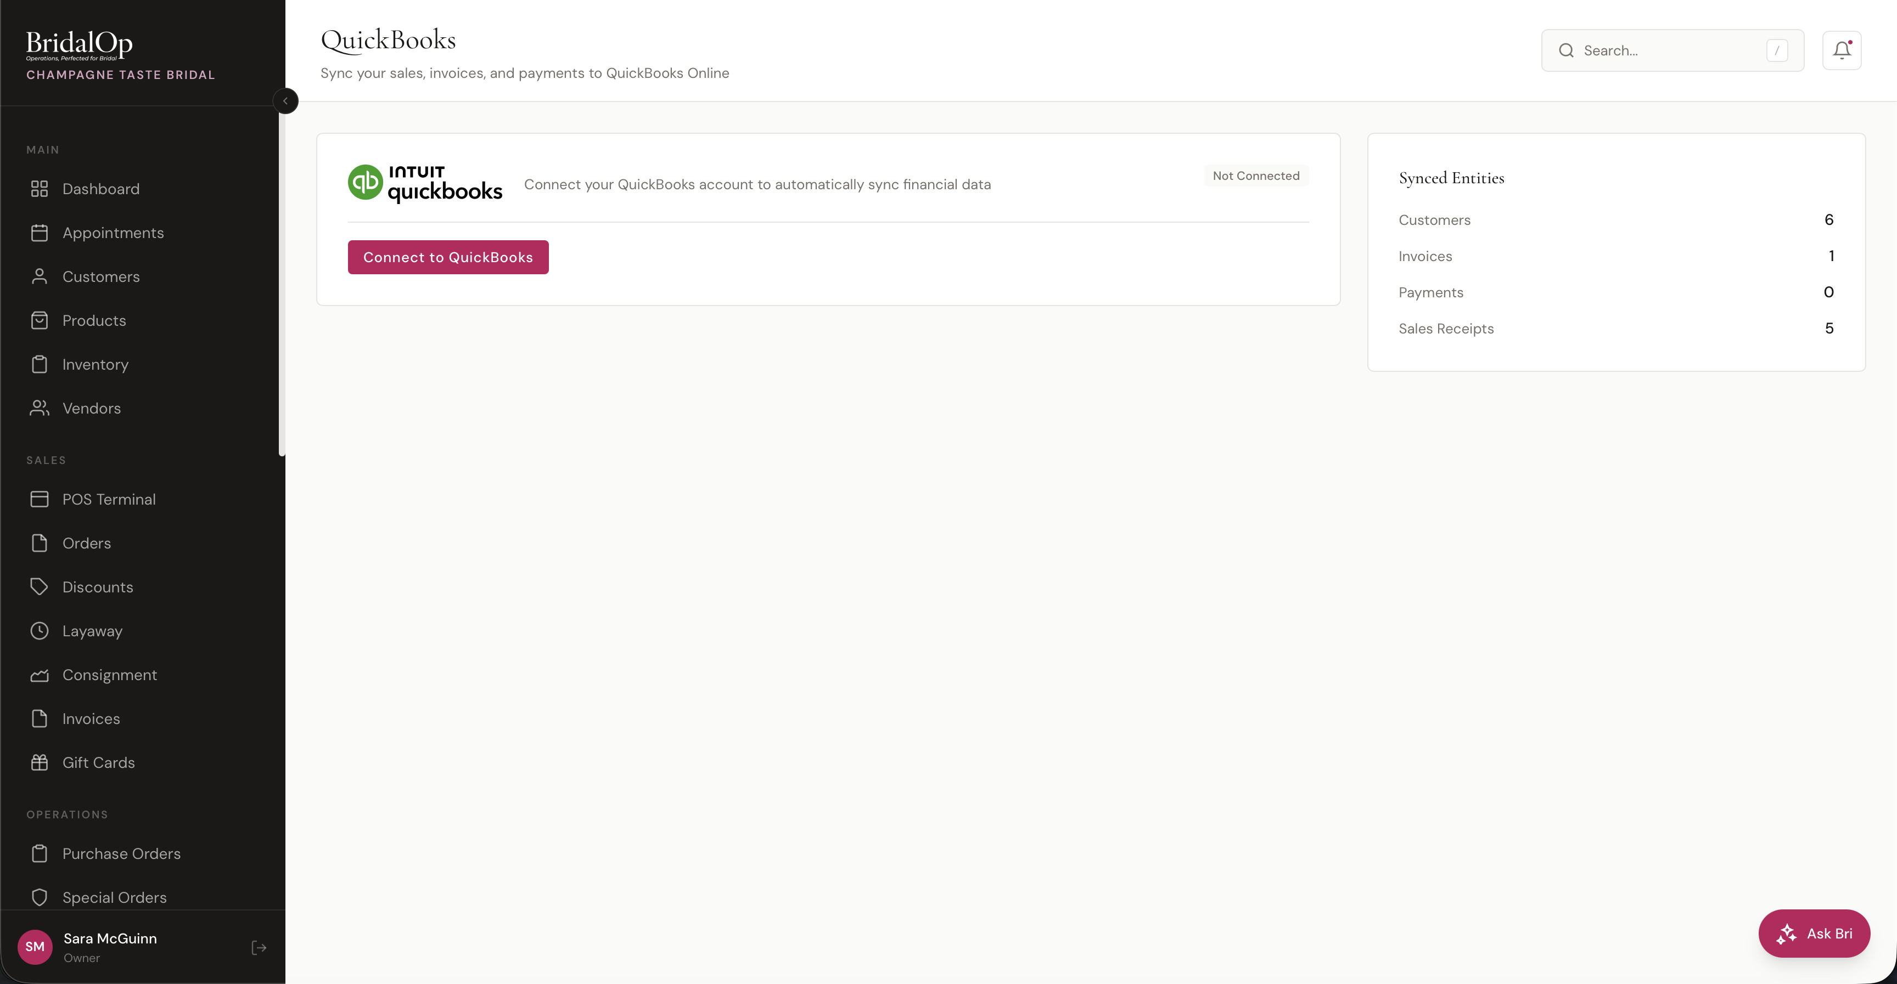Click the Dashboard grid icon
This screenshot has width=1897, height=984.
coord(40,189)
